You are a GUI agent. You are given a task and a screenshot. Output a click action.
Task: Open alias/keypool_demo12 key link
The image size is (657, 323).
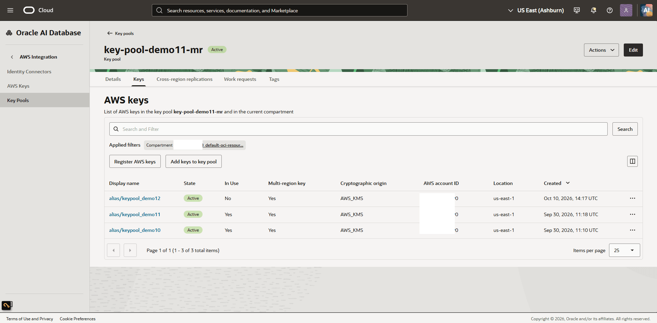click(x=135, y=198)
